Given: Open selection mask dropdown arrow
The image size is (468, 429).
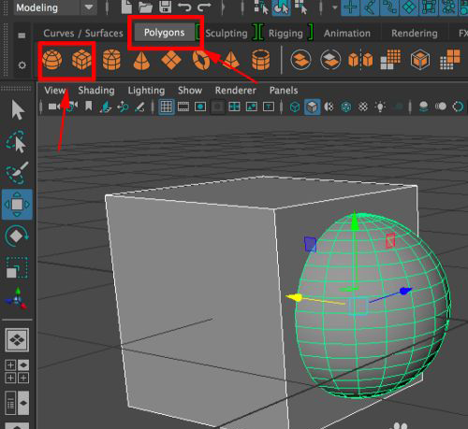Looking at the screenshot, I should tap(335, 7).
